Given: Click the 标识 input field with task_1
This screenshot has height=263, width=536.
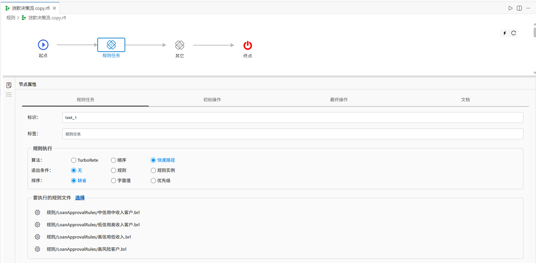Looking at the screenshot, I should pos(292,118).
